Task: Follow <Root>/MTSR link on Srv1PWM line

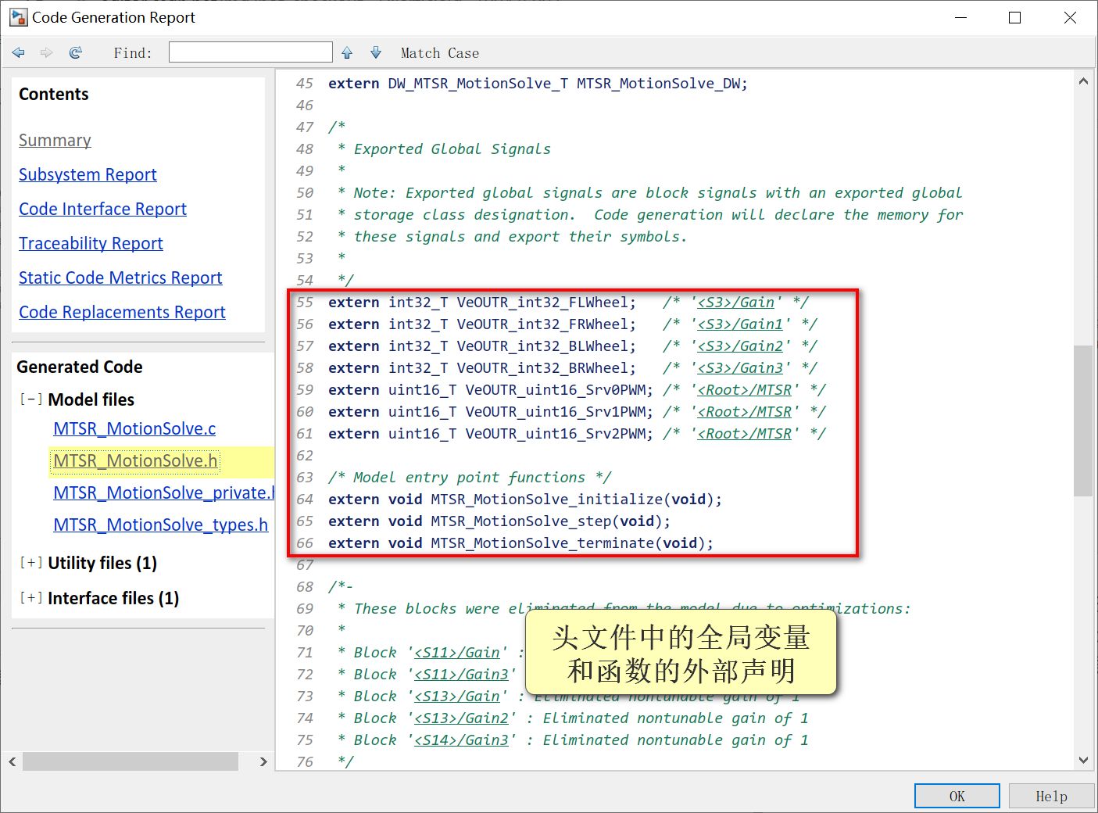Action: pyautogui.click(x=745, y=412)
